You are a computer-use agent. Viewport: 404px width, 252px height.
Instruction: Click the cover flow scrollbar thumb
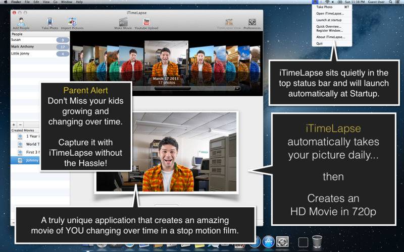(x=173, y=89)
